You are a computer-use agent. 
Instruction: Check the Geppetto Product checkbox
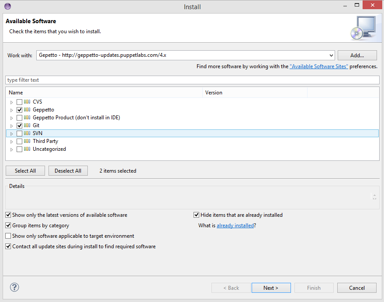coord(19,118)
